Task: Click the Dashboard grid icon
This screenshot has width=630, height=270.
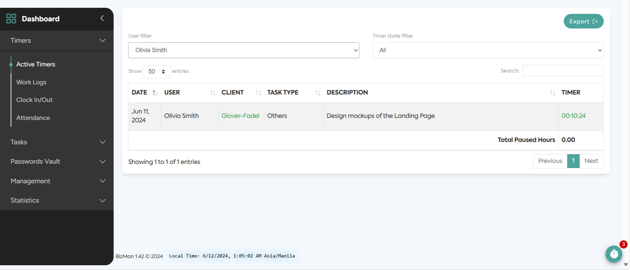Action: point(11,19)
